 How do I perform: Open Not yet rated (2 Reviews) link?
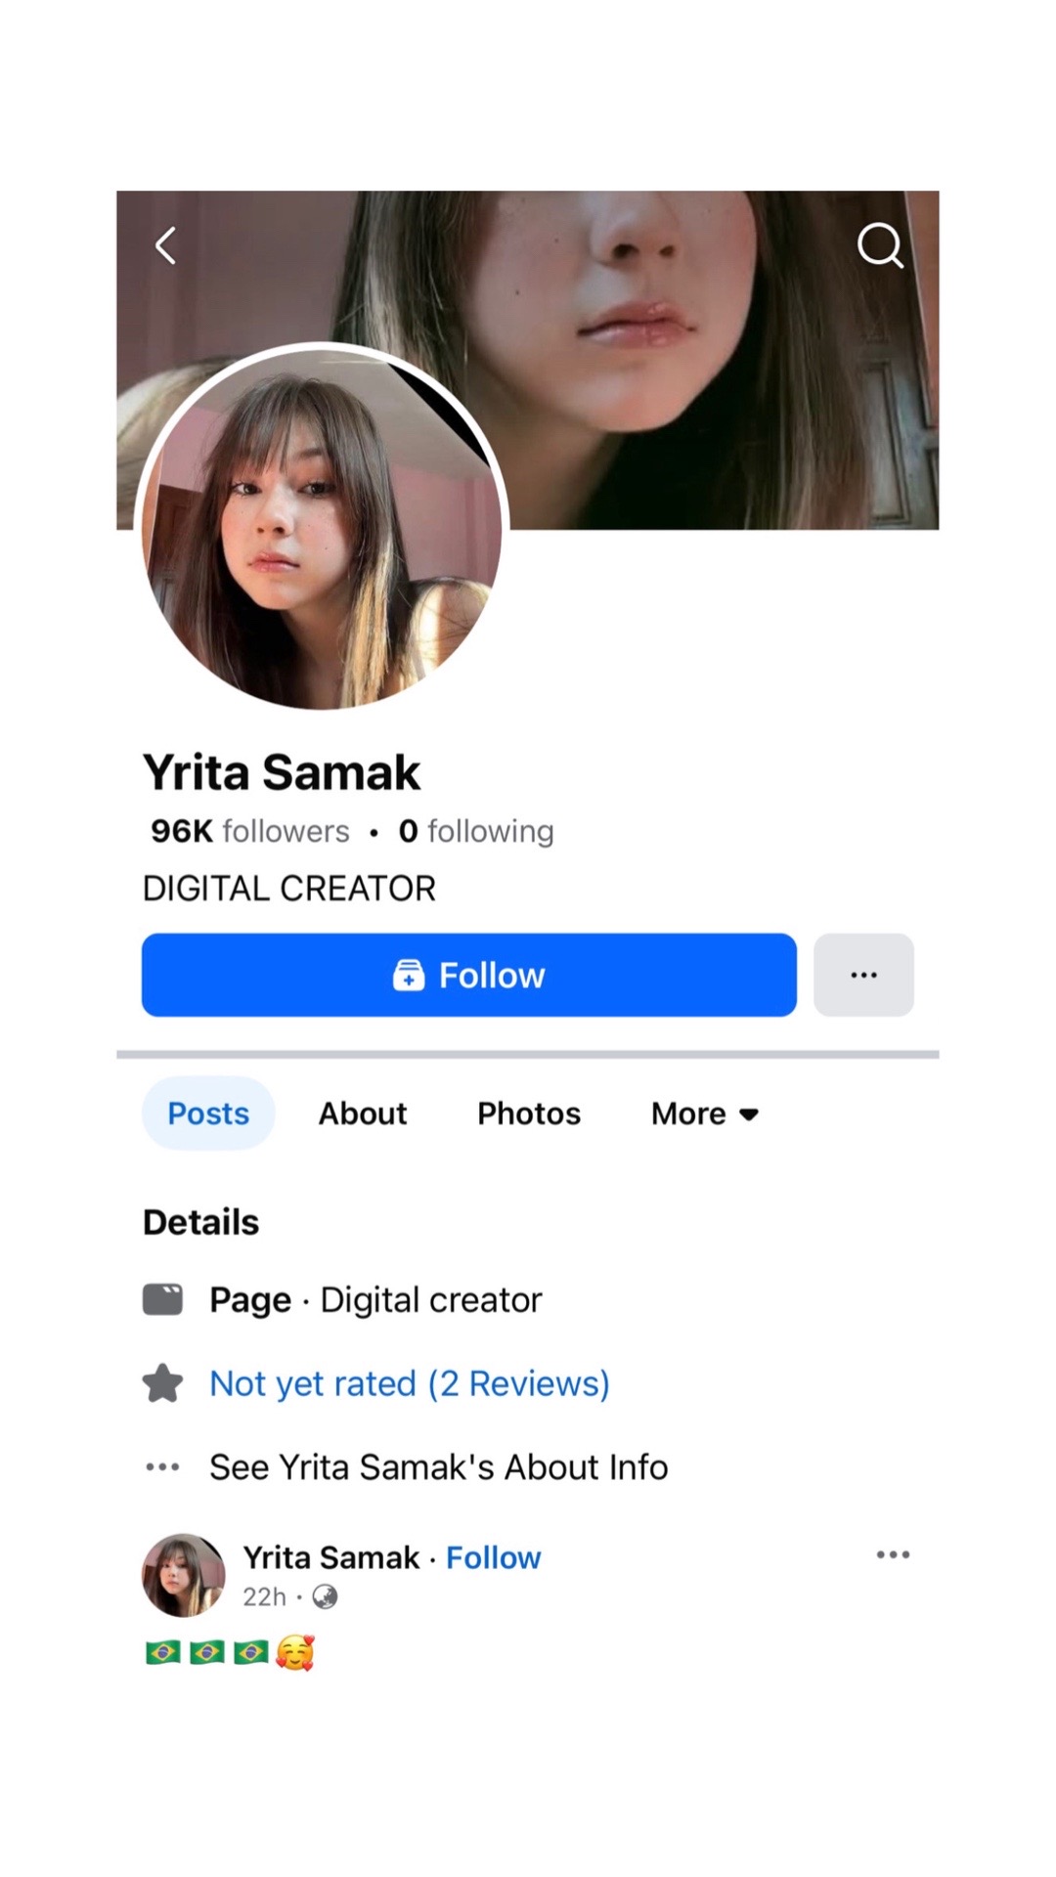click(x=410, y=1383)
